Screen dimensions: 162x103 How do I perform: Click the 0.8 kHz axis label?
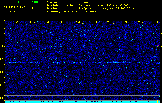click(x=2, y=72)
